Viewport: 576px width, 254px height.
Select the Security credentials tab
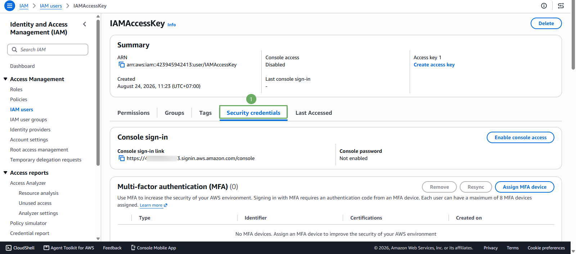(x=253, y=113)
